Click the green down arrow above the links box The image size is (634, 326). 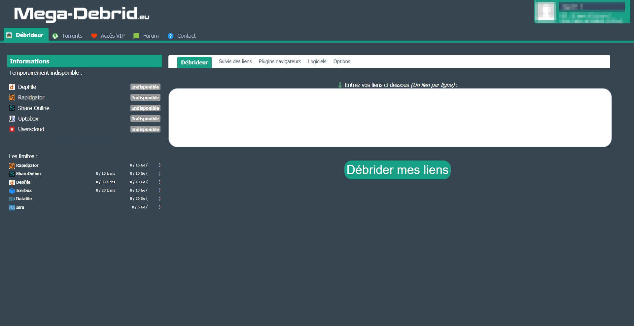point(340,85)
